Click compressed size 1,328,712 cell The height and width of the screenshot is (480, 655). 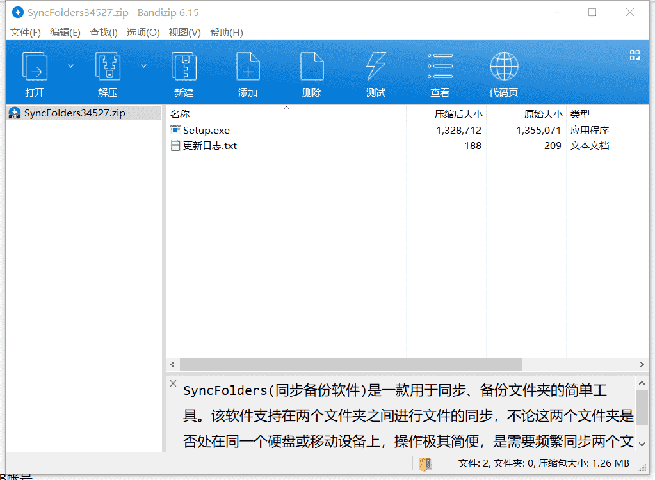(x=458, y=130)
